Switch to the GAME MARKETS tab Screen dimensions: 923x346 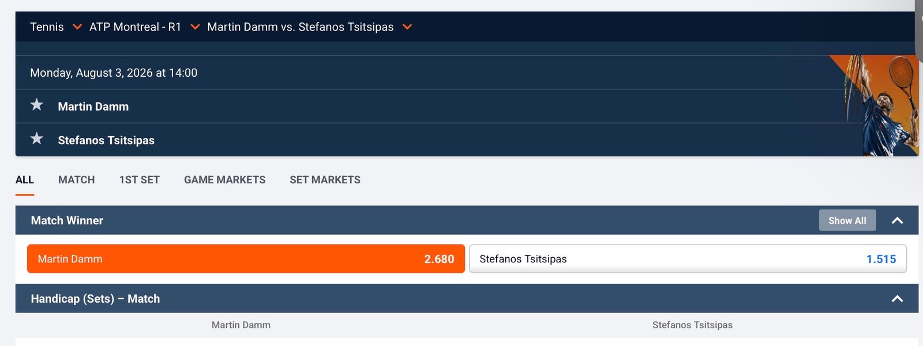click(x=224, y=180)
